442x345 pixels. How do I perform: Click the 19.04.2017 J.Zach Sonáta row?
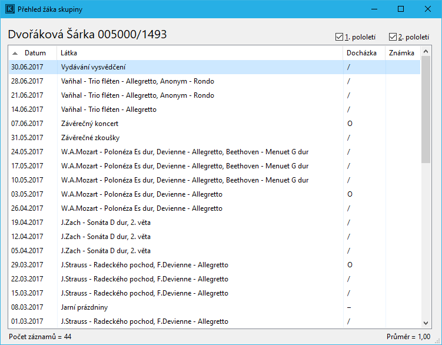pos(177,223)
